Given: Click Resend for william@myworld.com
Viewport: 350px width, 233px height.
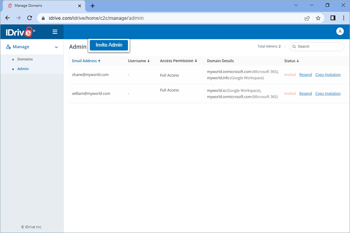Looking at the screenshot, I should click(305, 94).
